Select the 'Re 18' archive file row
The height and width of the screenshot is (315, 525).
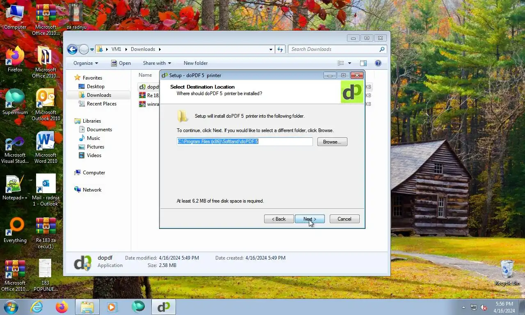click(149, 96)
